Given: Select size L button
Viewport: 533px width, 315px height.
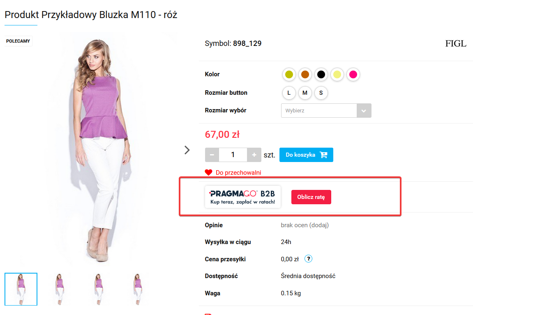Looking at the screenshot, I should click(x=289, y=93).
